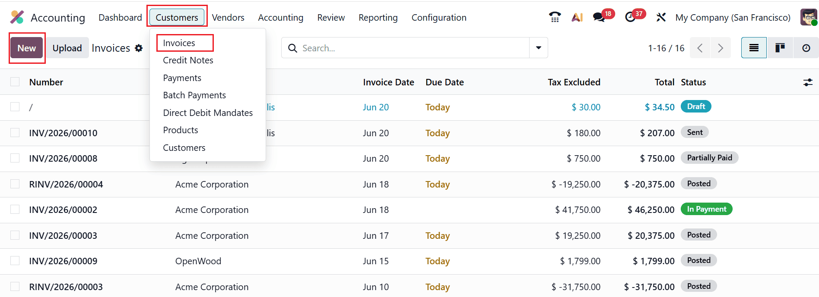This screenshot has width=819, height=297.
Task: Click the Partially Paid status badge
Action: pyautogui.click(x=709, y=158)
